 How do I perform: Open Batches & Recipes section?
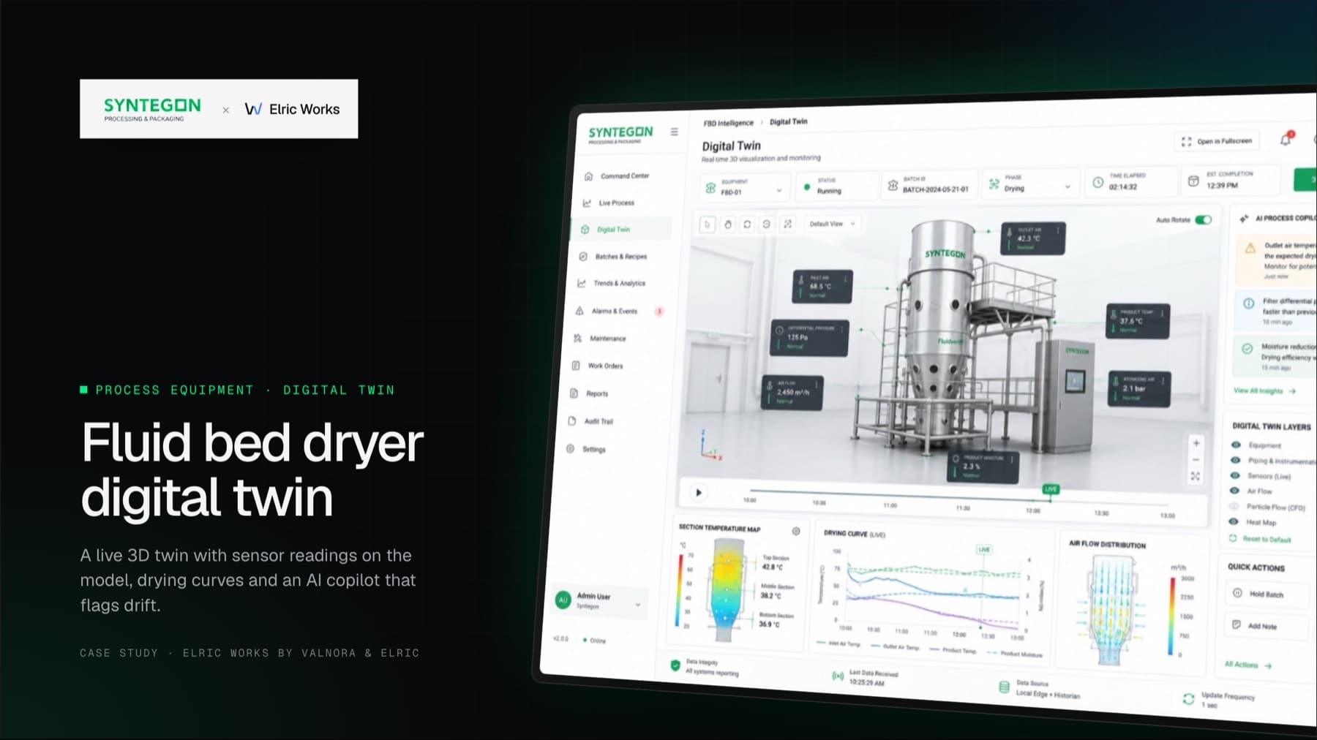click(x=613, y=257)
